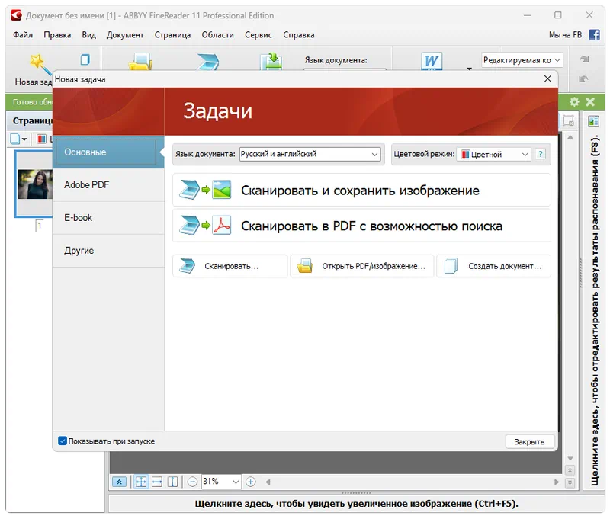Select the E-book tasks tab

coord(108,218)
